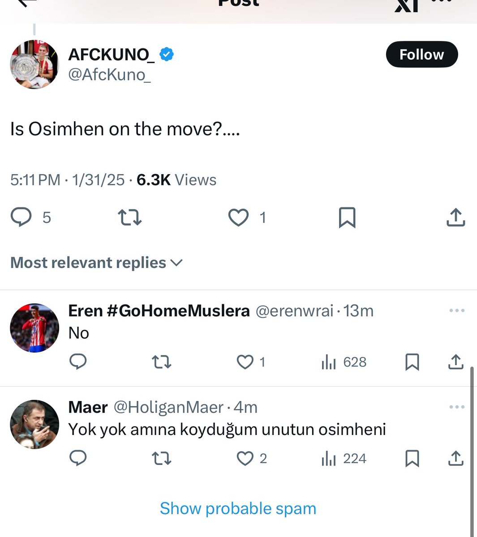The image size is (477, 537).
Task: Share Maer's reply
Action: click(456, 458)
